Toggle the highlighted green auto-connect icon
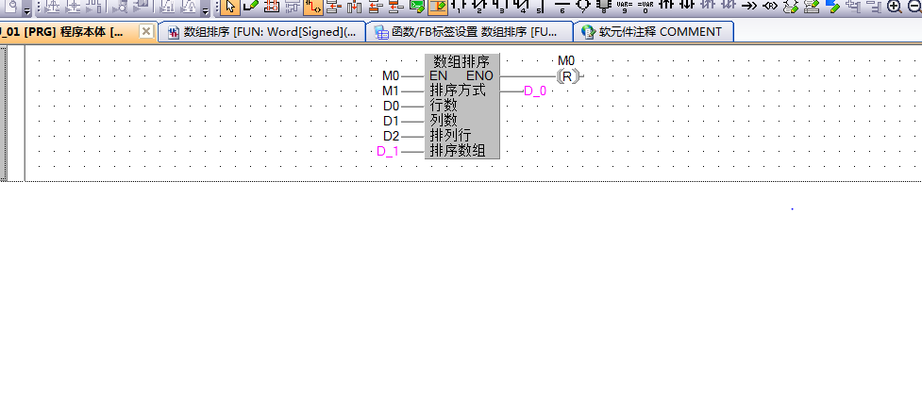The image size is (922, 397). pyautogui.click(x=437, y=7)
